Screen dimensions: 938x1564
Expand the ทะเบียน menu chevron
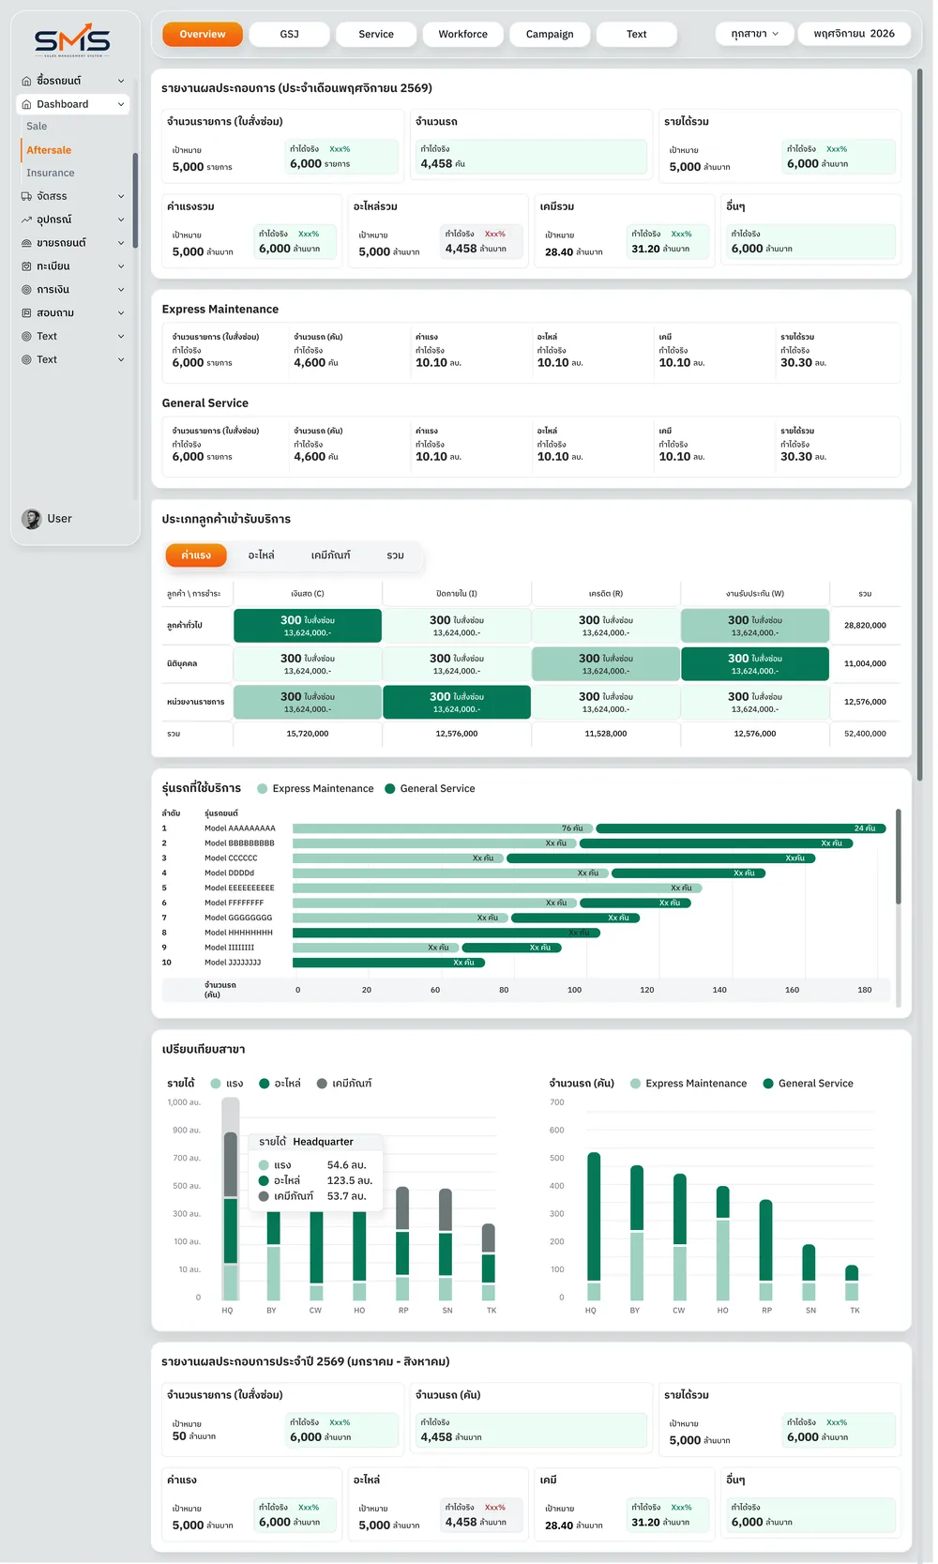coord(121,266)
